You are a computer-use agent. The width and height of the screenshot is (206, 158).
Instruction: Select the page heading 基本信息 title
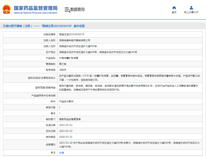click(79, 26)
